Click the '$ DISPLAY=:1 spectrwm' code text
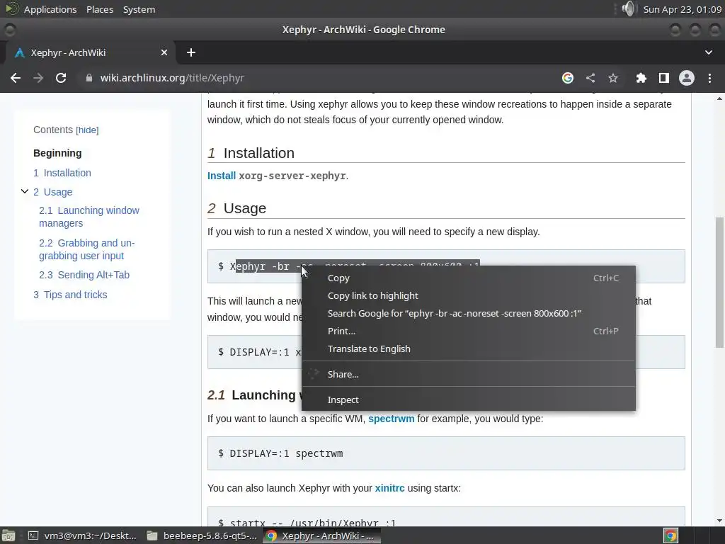 click(280, 453)
